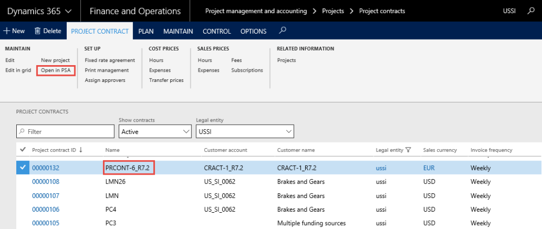
Task: Toggle the select-all checkmark in grid header
Action: pos(22,150)
